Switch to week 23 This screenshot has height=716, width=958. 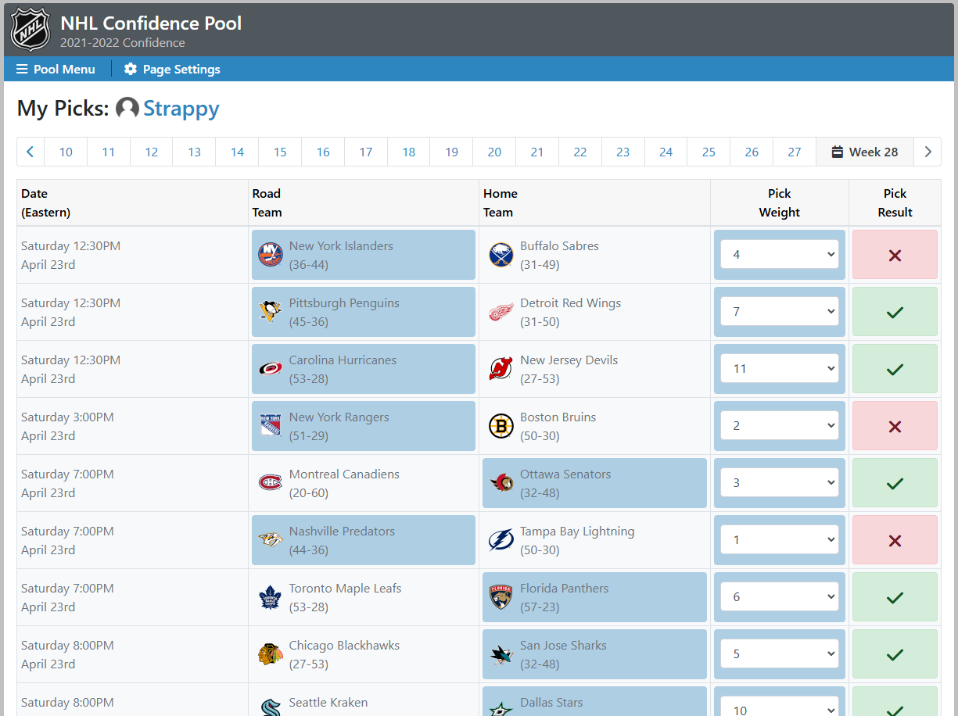623,152
